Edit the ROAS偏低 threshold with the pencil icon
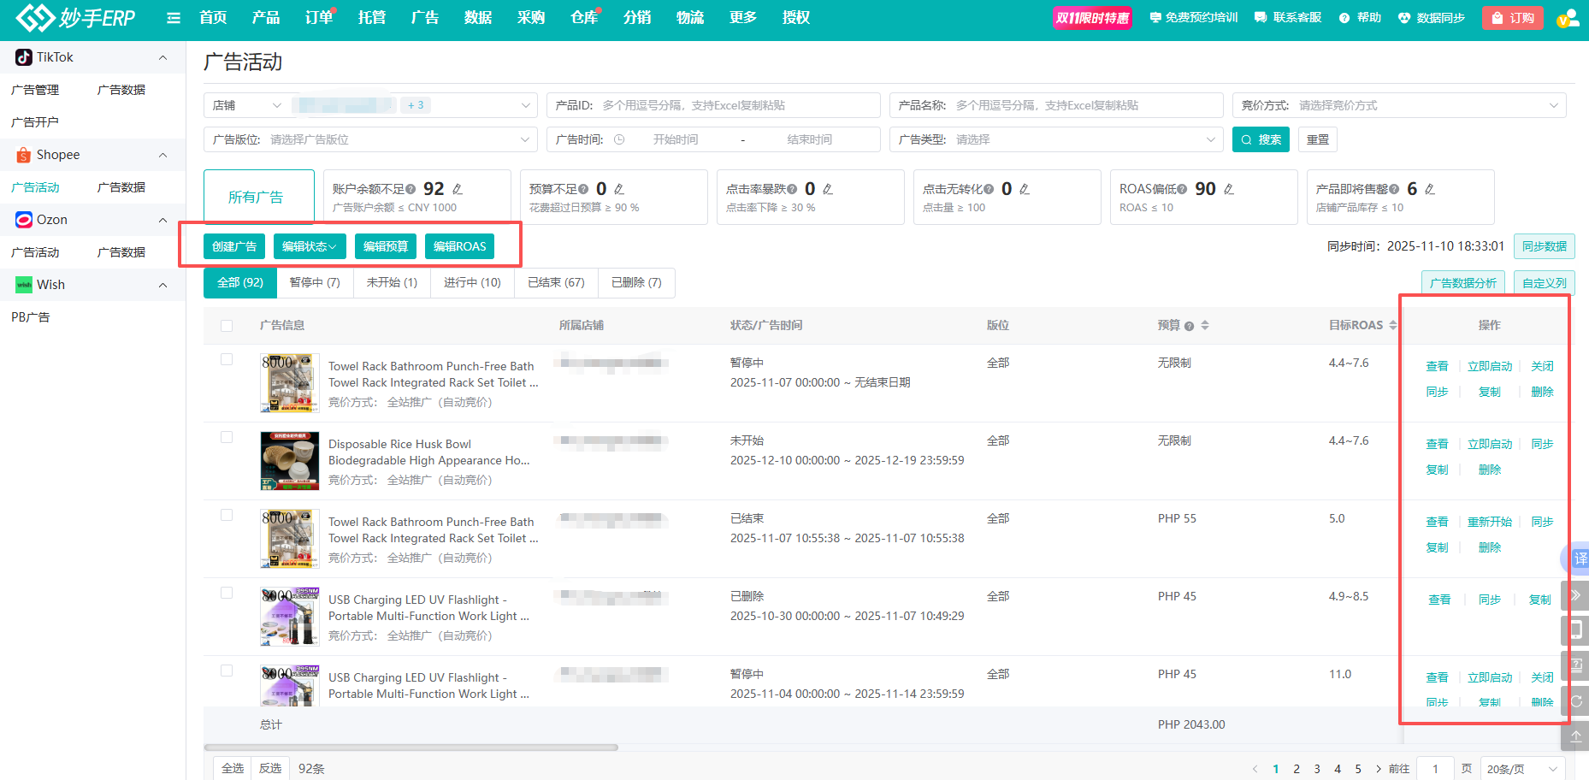Image resolution: width=1589 pixels, height=780 pixels. [1229, 189]
